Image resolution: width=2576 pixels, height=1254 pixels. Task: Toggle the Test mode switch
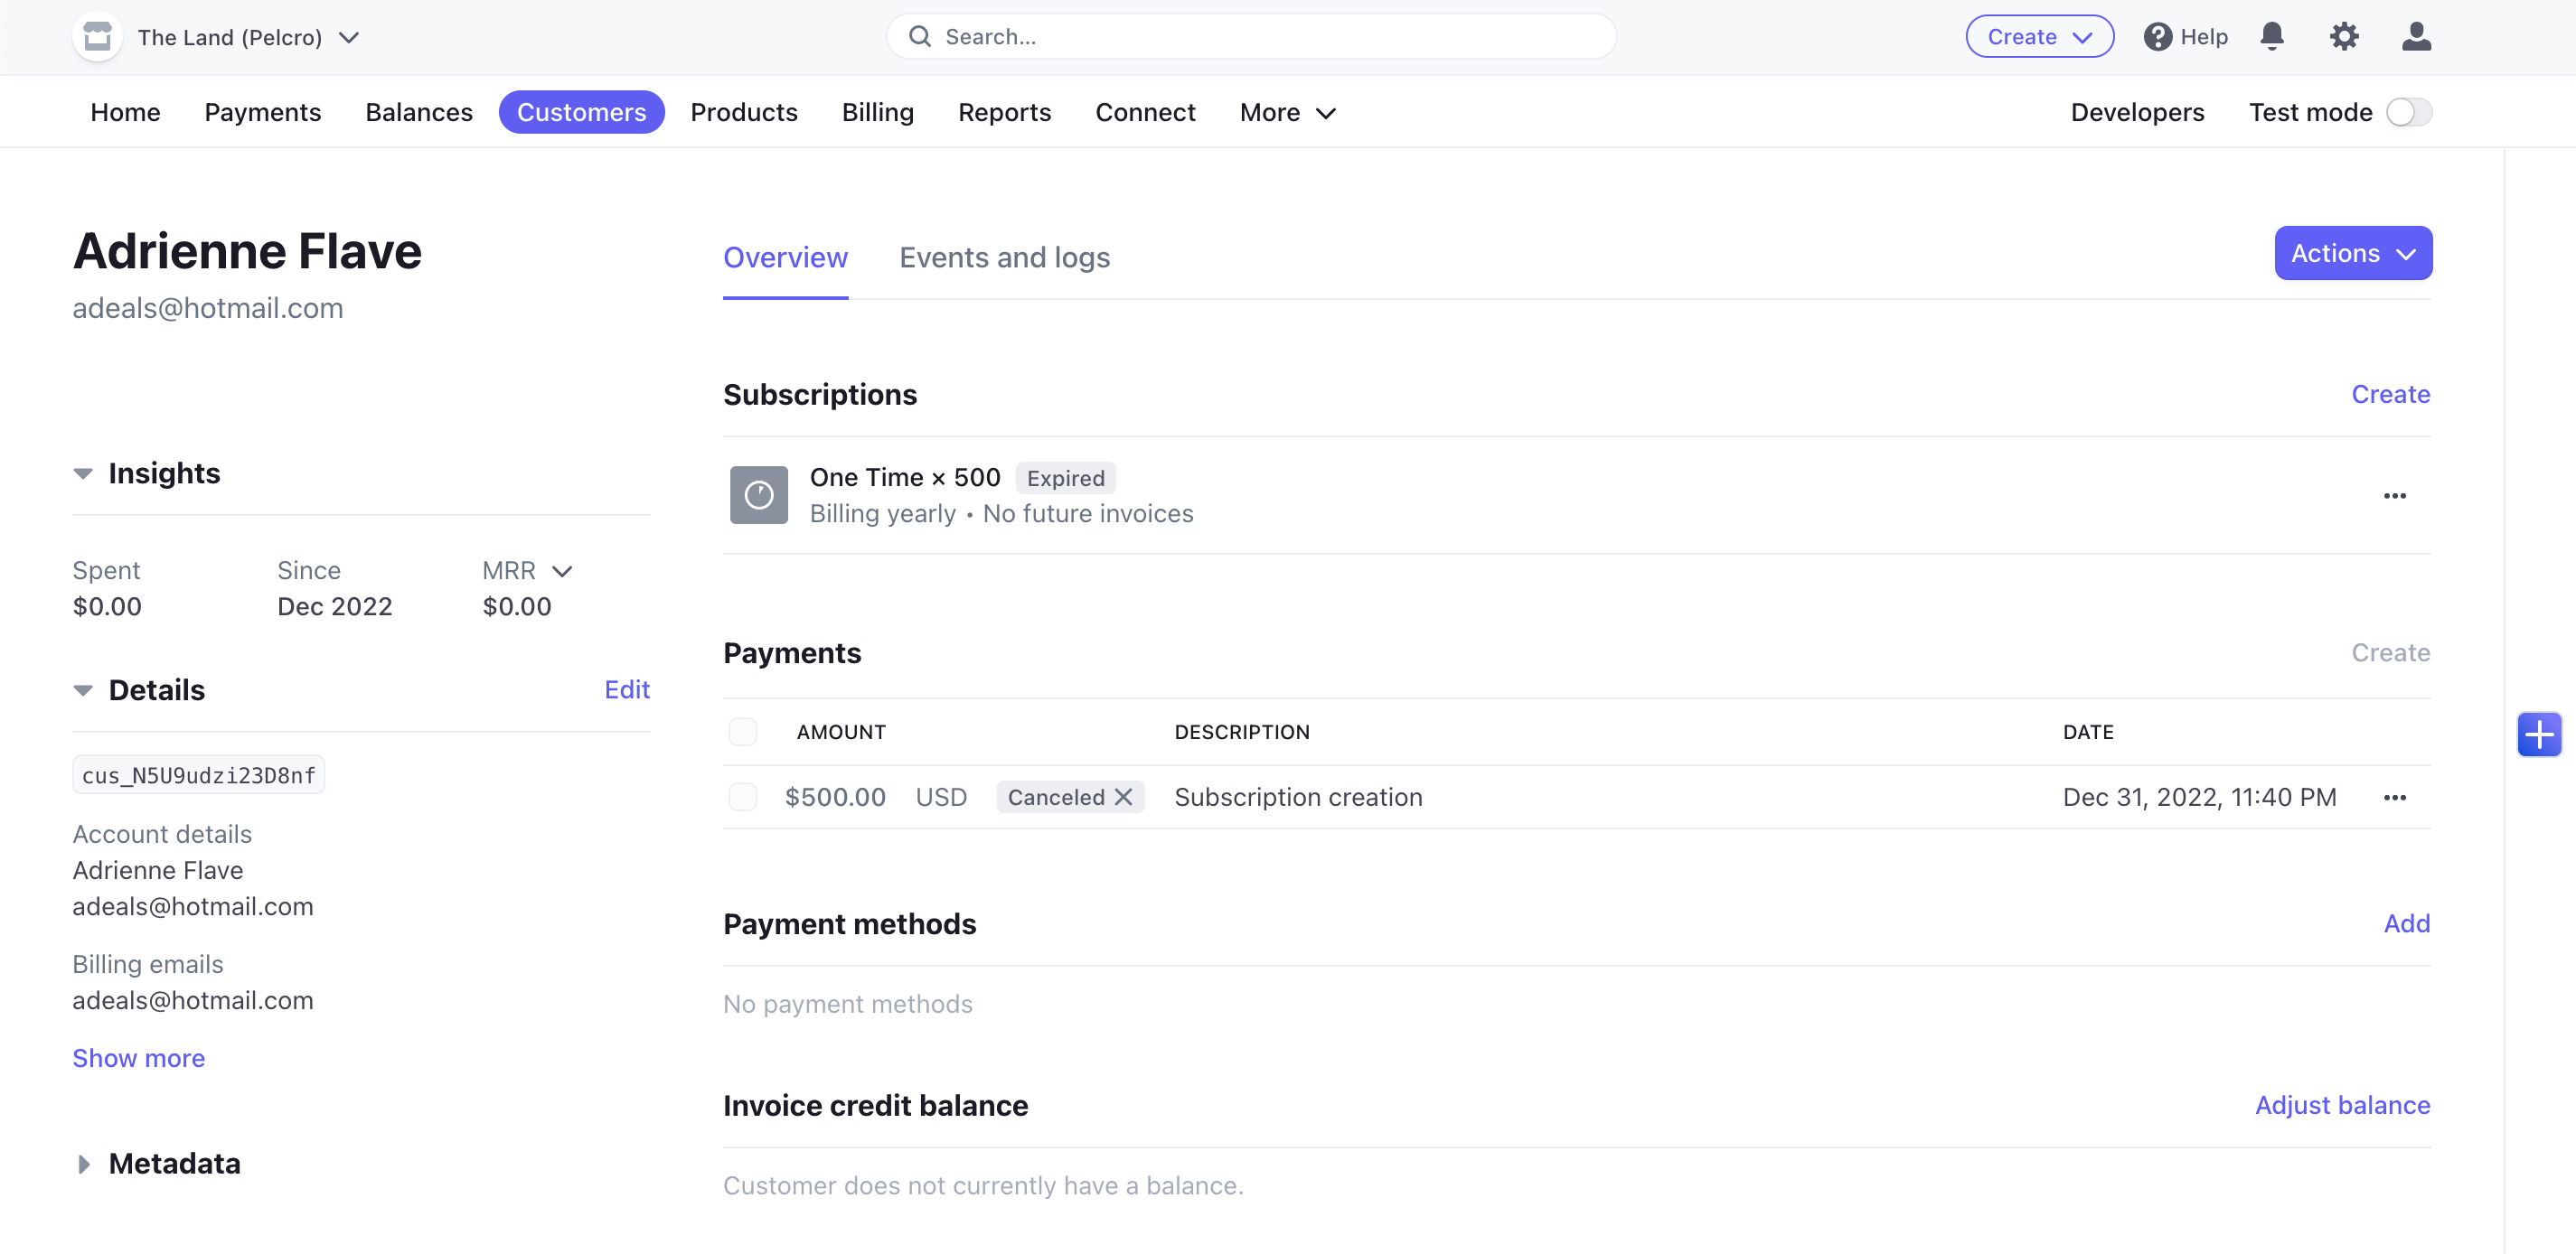pyautogui.click(x=2408, y=112)
